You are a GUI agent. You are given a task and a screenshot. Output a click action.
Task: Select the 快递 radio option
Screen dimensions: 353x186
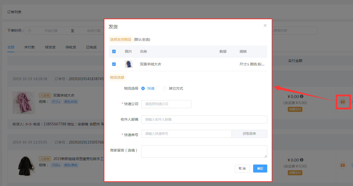[148, 88]
